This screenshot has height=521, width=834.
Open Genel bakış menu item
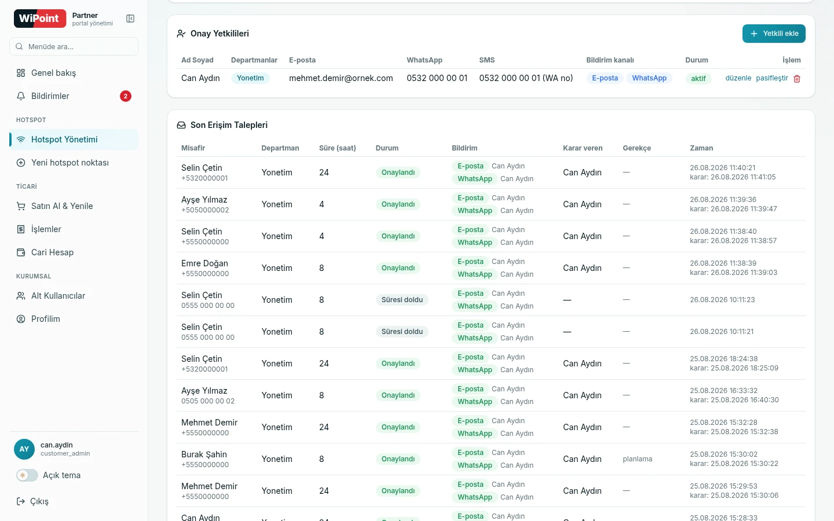(74, 73)
